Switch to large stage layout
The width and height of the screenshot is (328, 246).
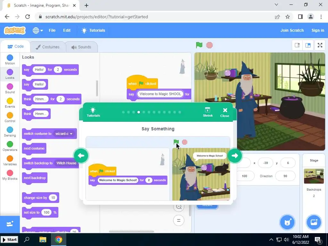tap(308, 45)
